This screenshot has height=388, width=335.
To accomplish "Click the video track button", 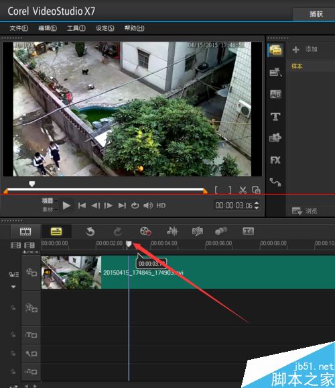I will 31,273.
